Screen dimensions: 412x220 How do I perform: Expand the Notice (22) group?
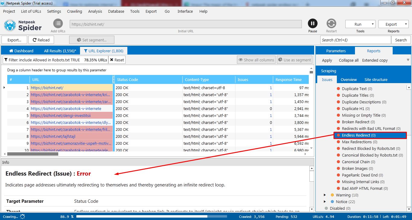click(325, 202)
